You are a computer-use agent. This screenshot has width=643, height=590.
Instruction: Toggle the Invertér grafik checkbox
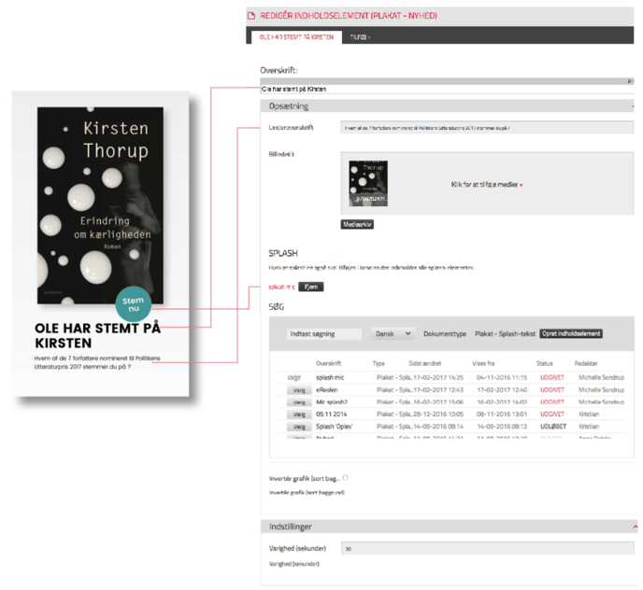click(x=345, y=478)
